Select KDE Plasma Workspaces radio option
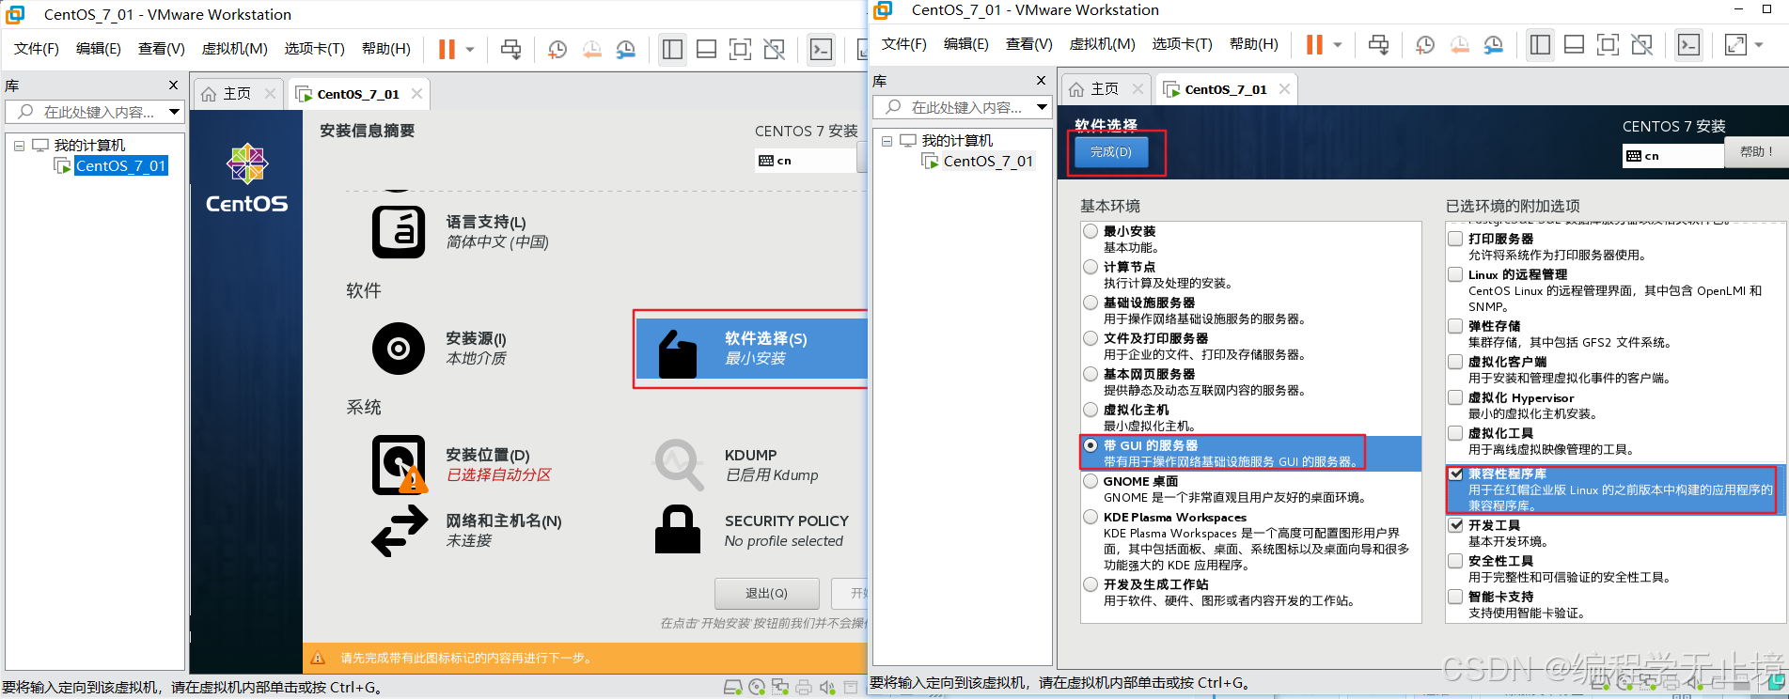This screenshot has height=699, width=1789. click(1091, 517)
